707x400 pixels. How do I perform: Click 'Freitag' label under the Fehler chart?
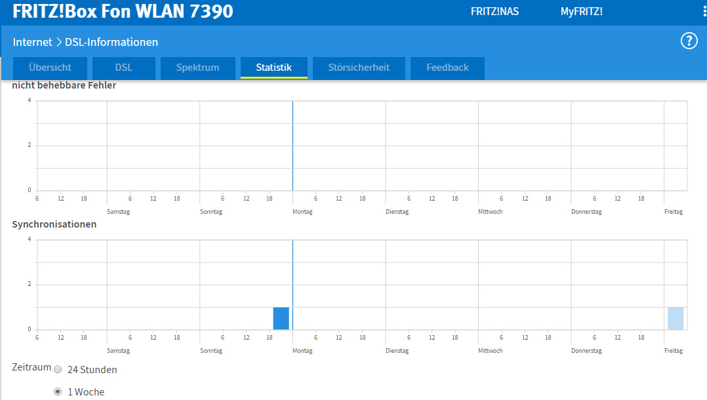pos(673,212)
